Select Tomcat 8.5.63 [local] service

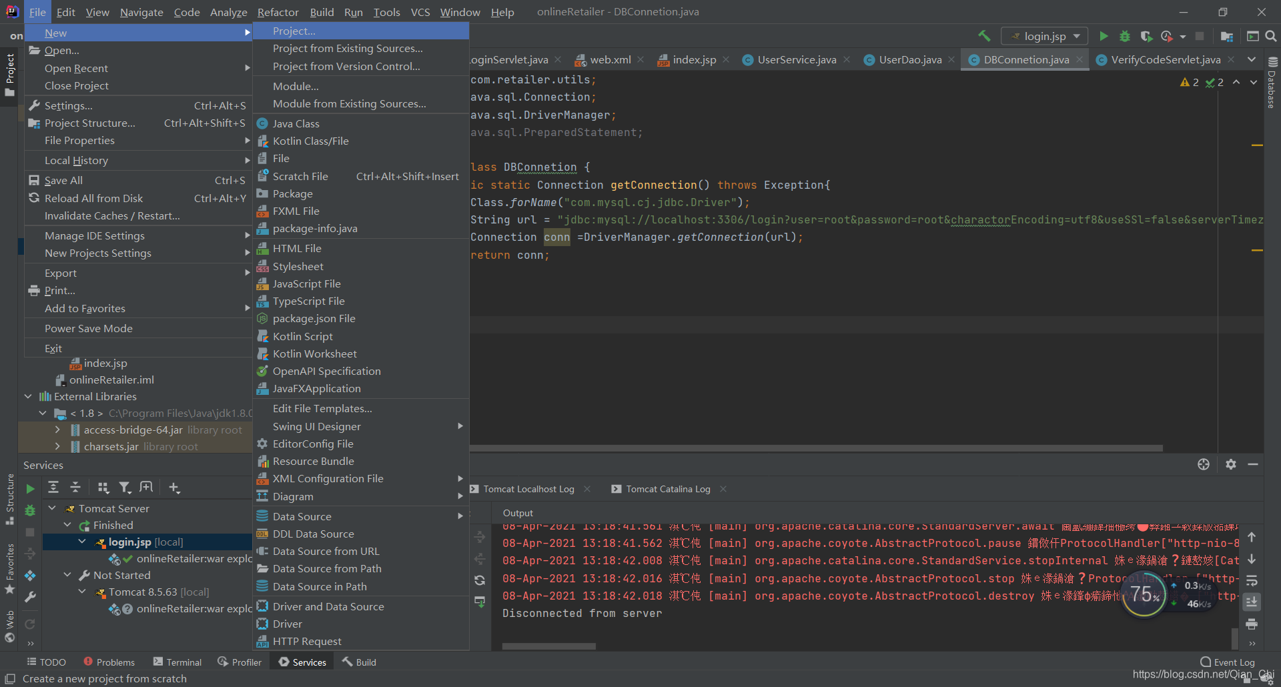(159, 592)
